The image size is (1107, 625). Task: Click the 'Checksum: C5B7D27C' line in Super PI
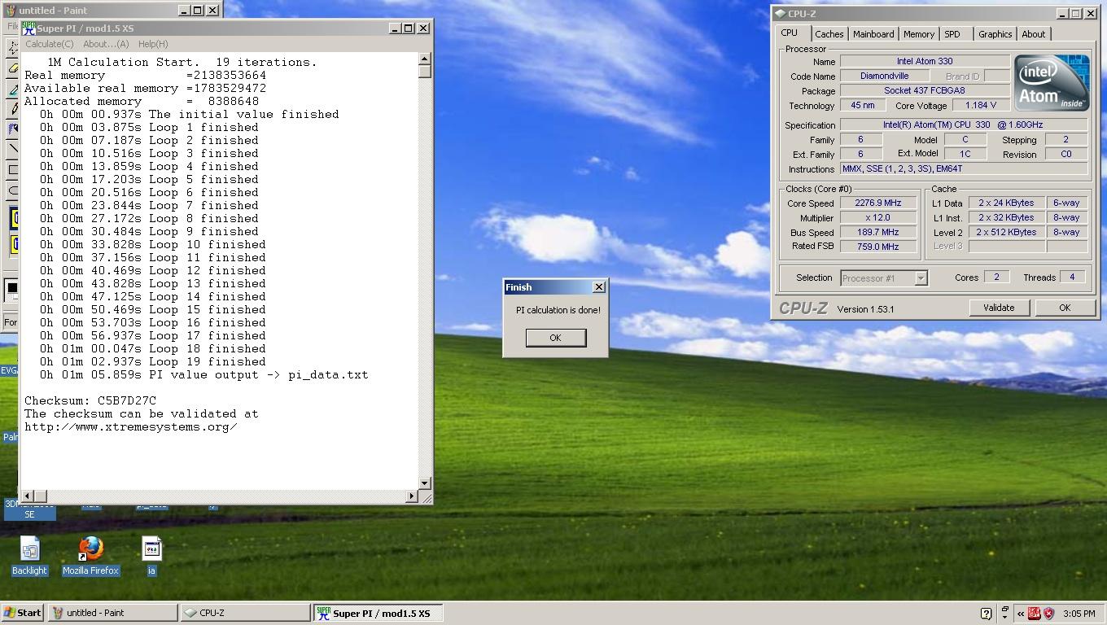point(90,400)
